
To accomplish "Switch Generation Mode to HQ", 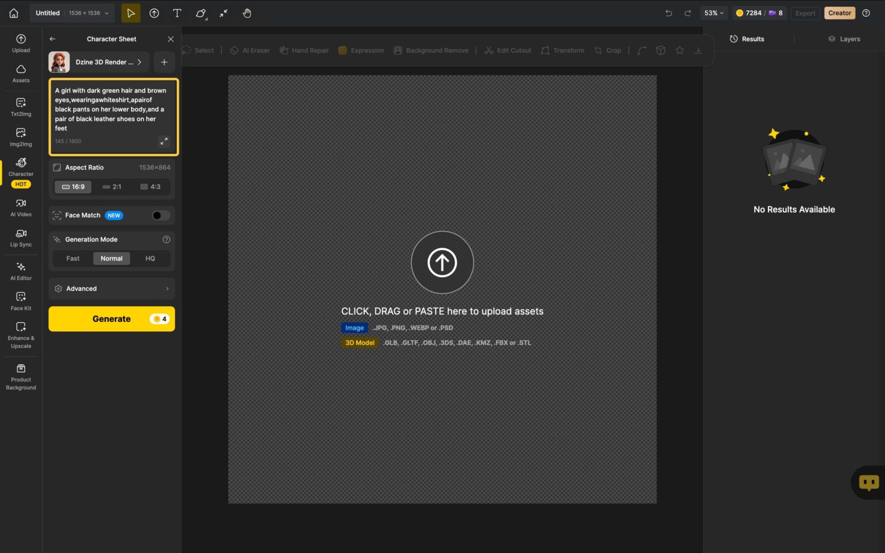I will [150, 258].
